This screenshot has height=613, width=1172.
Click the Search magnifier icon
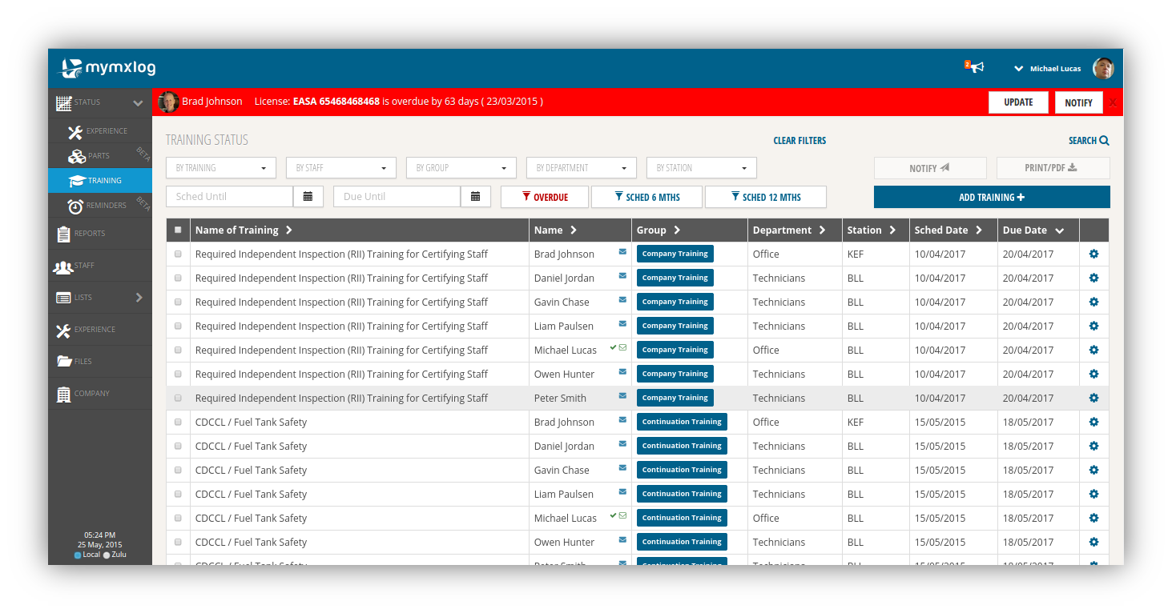pyautogui.click(x=1104, y=141)
